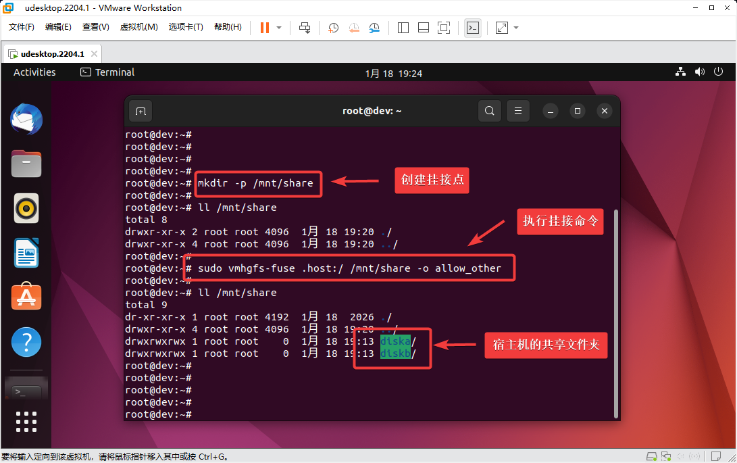Revert the VM to its previous snapshot

354,28
